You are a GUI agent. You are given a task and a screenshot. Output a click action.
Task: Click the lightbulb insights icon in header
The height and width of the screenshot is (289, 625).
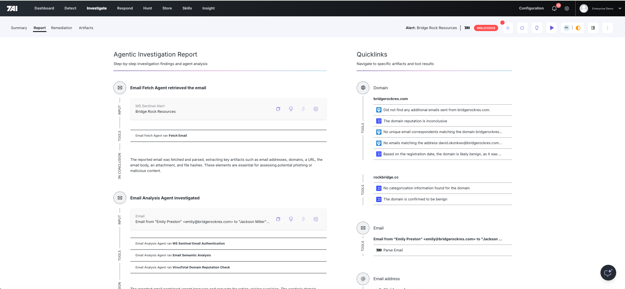tap(537, 28)
